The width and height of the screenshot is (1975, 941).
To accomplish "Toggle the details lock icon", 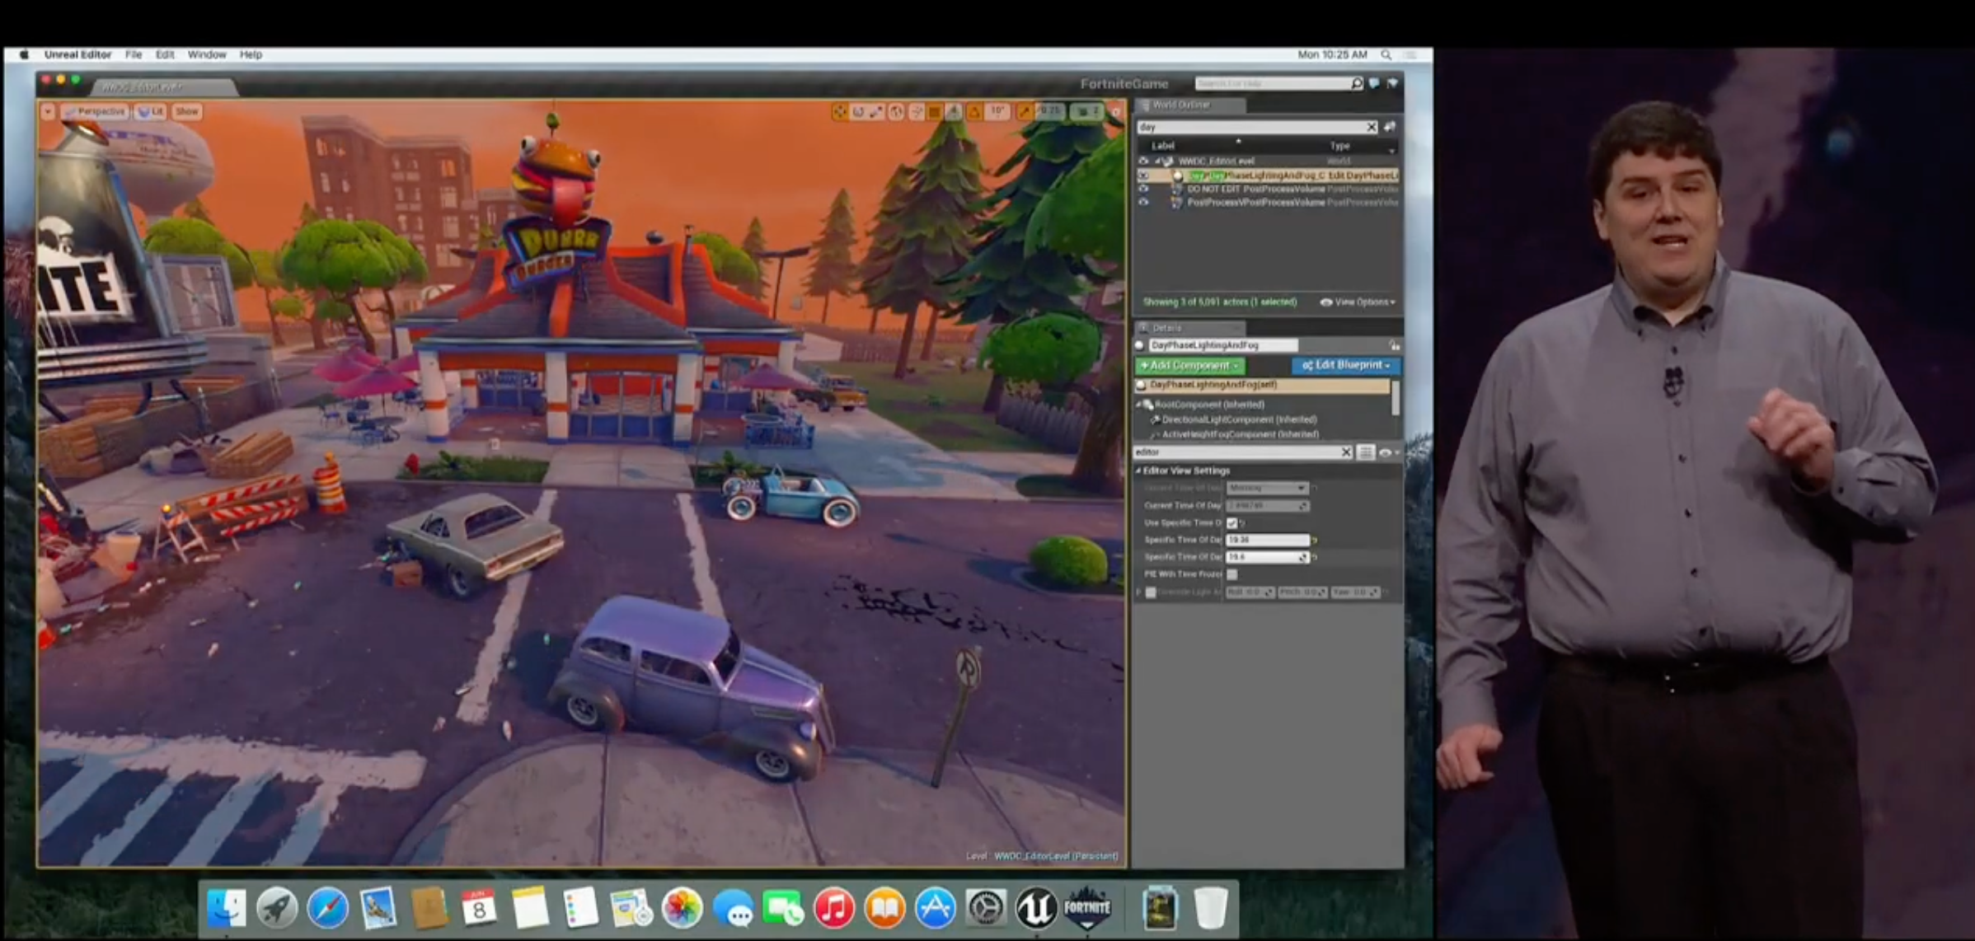I will (x=1394, y=345).
